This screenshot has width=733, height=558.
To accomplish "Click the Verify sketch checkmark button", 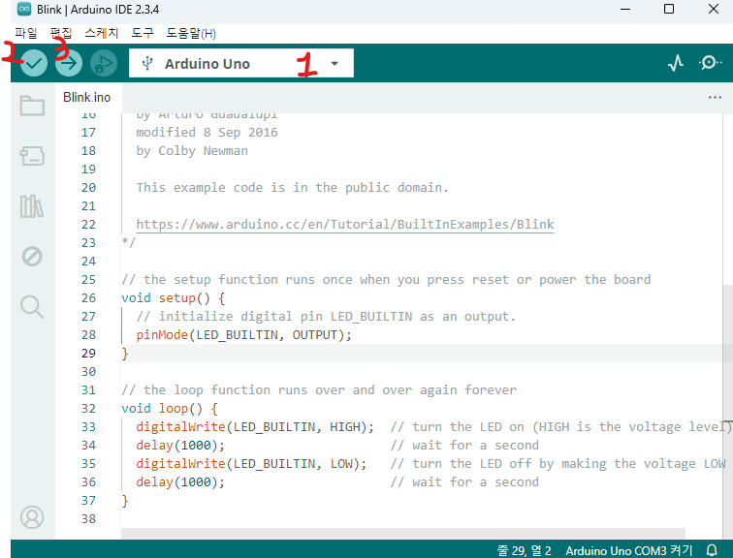I will click(x=34, y=63).
